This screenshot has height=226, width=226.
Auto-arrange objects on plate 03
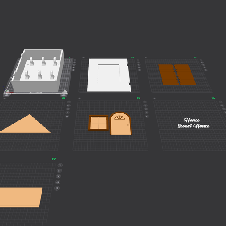pyautogui.click(x=202, y=62)
